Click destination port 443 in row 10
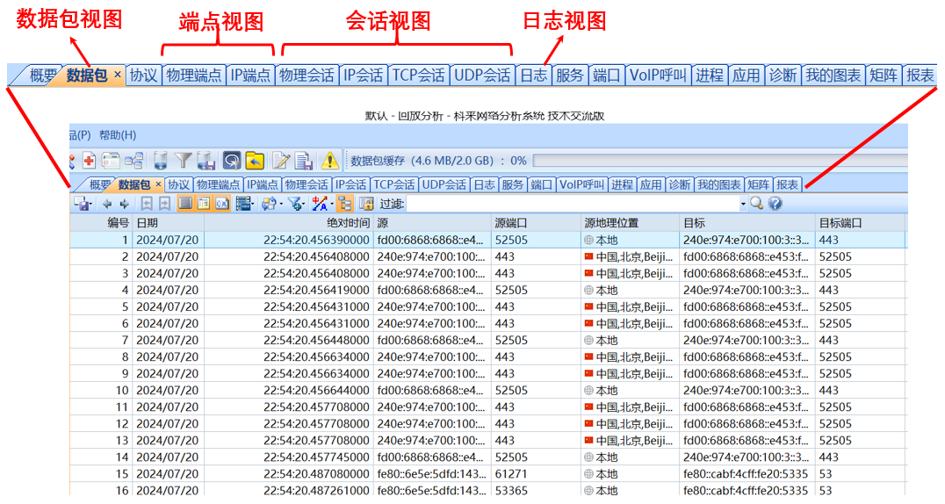This screenshot has height=504, width=945. coord(829,390)
